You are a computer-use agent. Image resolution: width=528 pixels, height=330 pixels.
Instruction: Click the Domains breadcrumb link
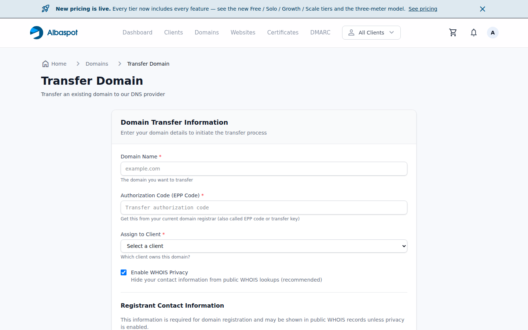(97, 64)
